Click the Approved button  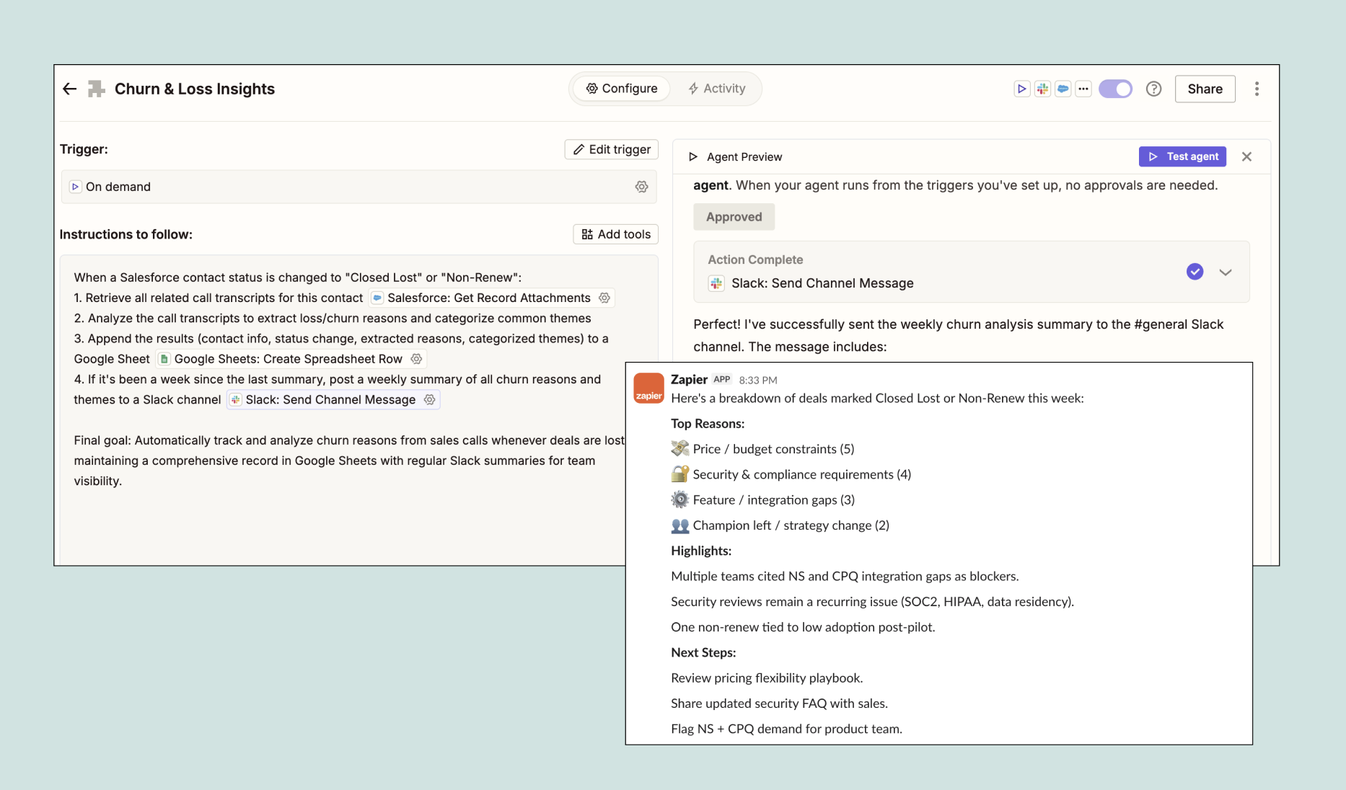coord(734,217)
